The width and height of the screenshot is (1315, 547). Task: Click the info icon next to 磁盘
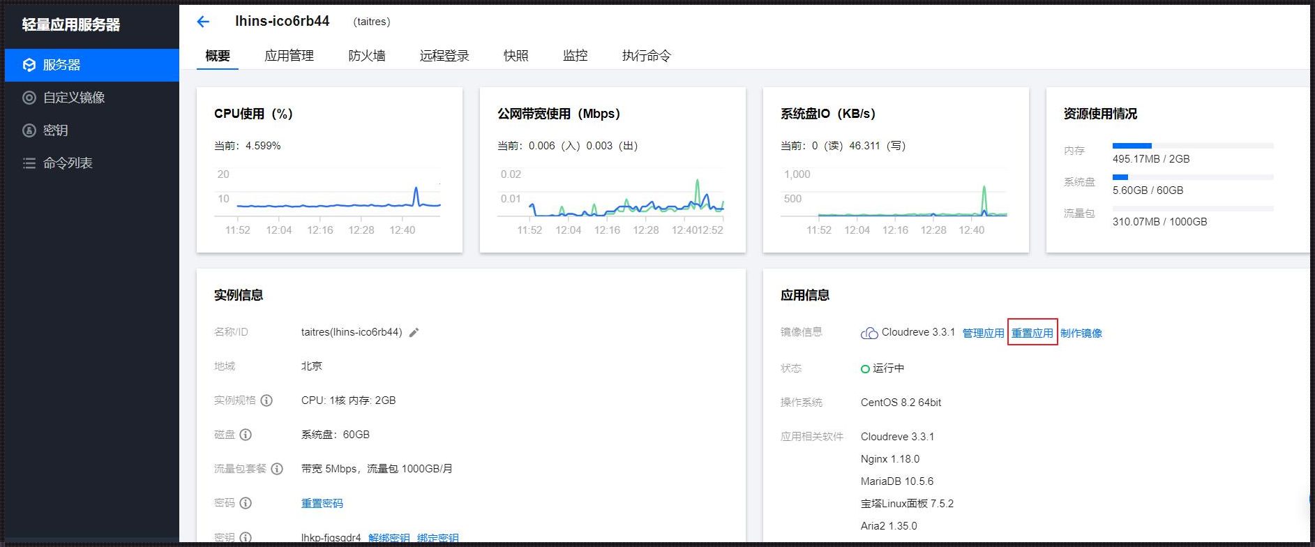[x=246, y=435]
